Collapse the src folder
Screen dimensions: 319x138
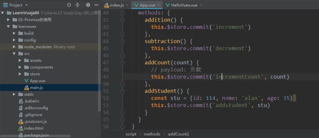click(x=14, y=54)
